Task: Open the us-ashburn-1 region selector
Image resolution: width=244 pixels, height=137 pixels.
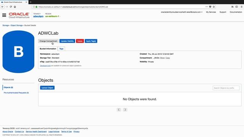Action: (x=53, y=16)
